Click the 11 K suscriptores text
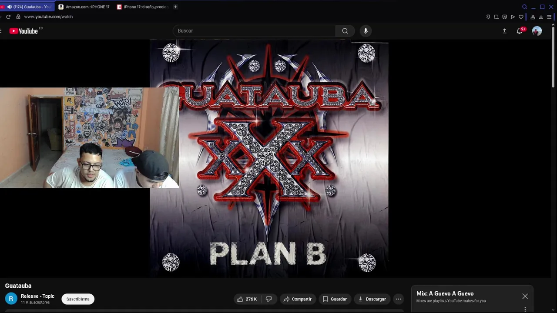The width and height of the screenshot is (557, 313). click(35, 303)
